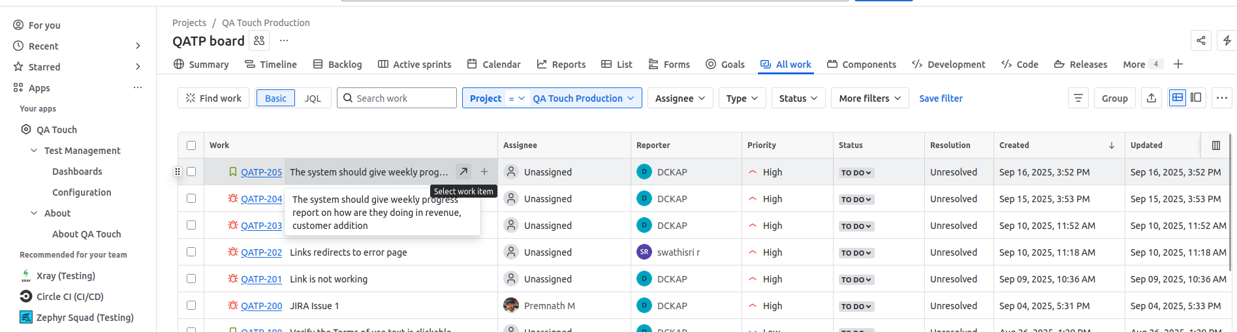
Task: Open work item link QATP-200
Action: coord(261,305)
